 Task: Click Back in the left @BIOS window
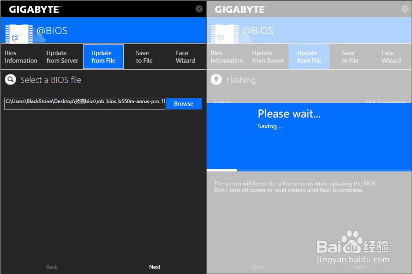pos(52,267)
